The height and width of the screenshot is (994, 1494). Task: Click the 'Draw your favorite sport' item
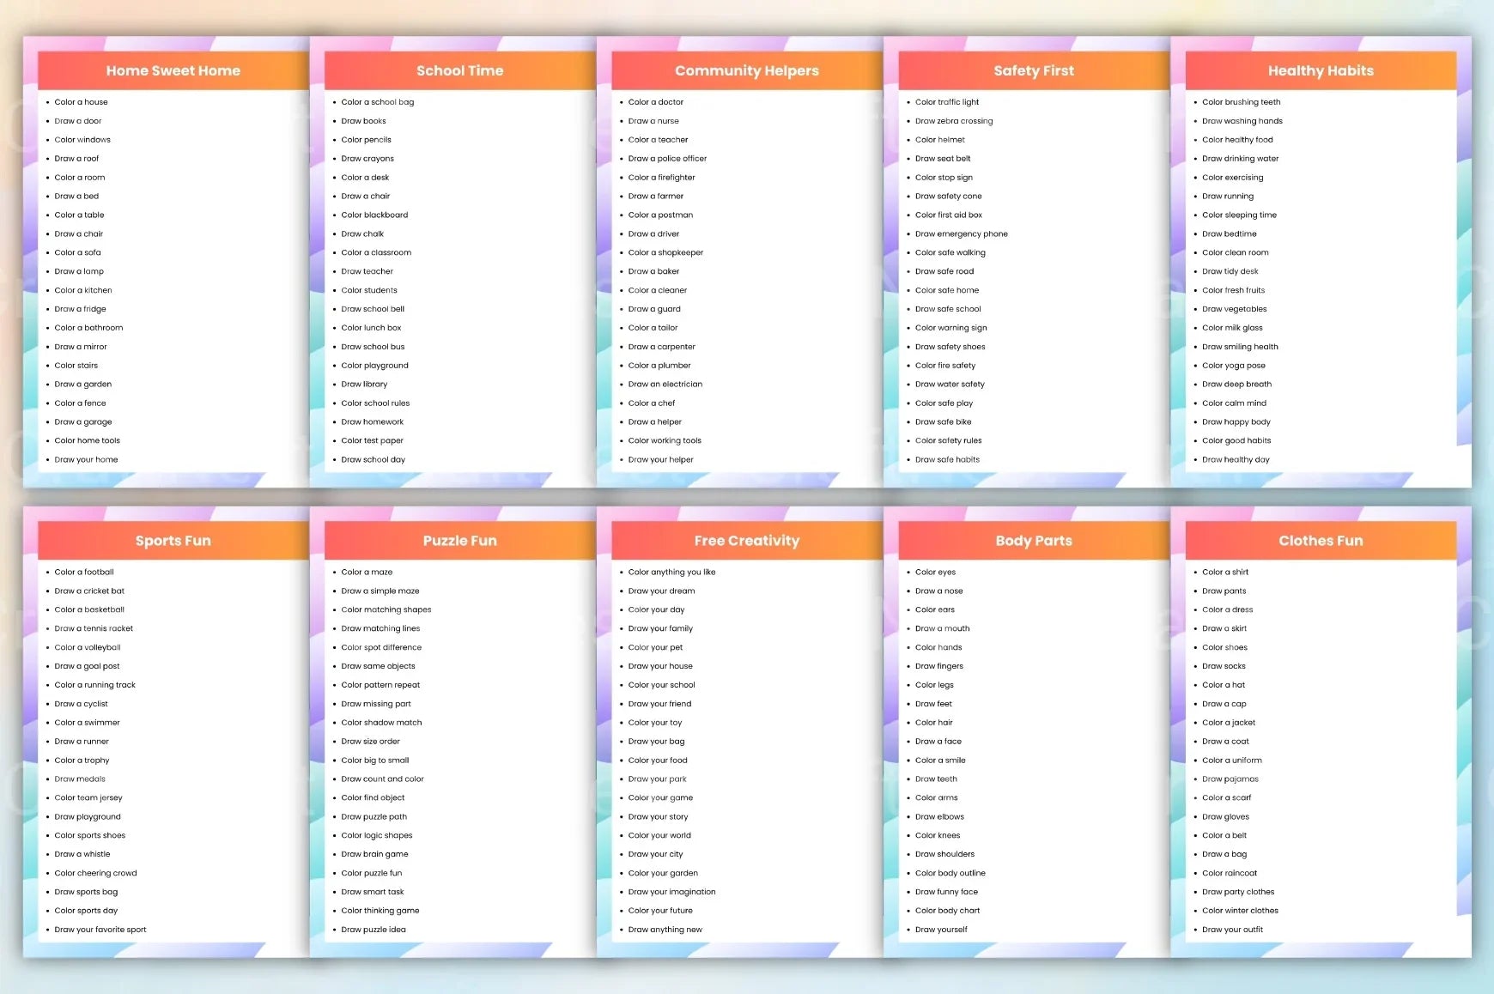[100, 930]
